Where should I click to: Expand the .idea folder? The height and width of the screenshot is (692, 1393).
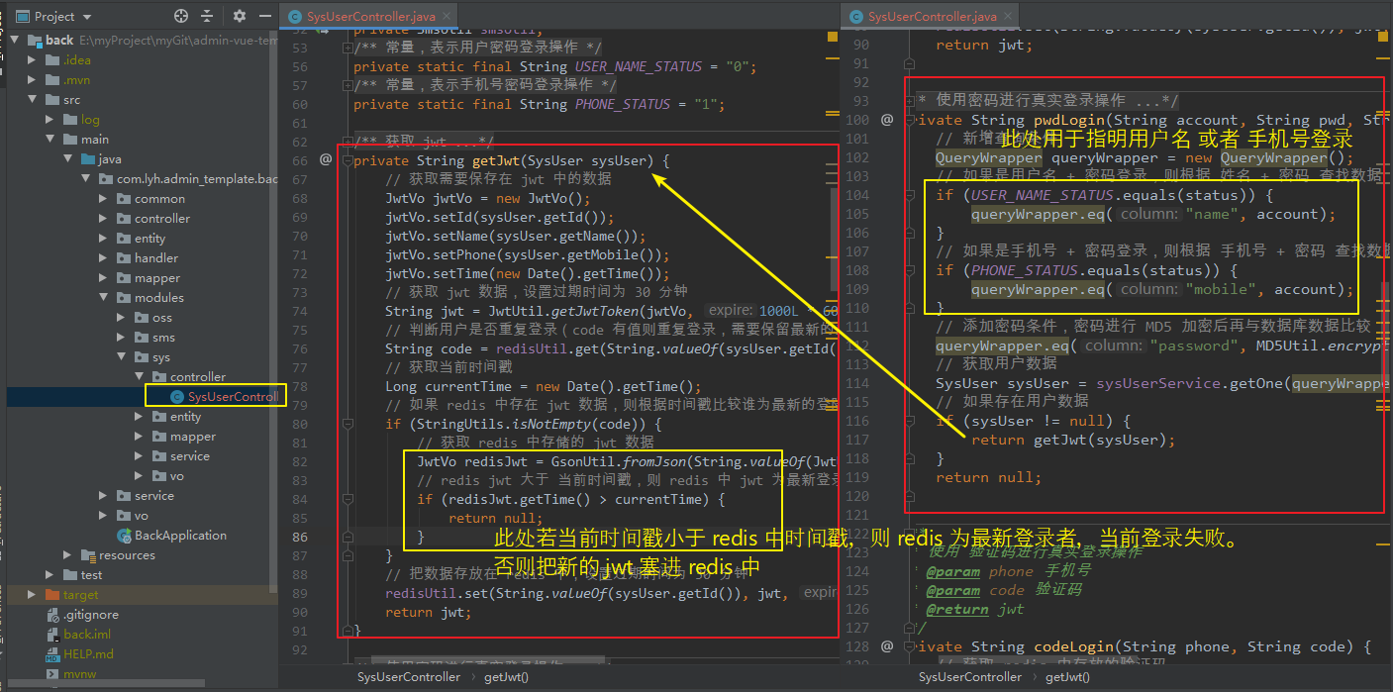point(33,59)
